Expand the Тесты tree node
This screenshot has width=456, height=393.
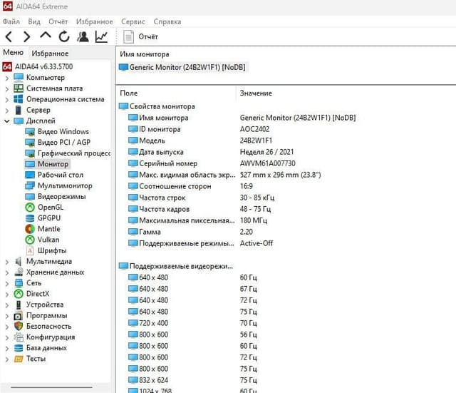[x=7, y=359]
